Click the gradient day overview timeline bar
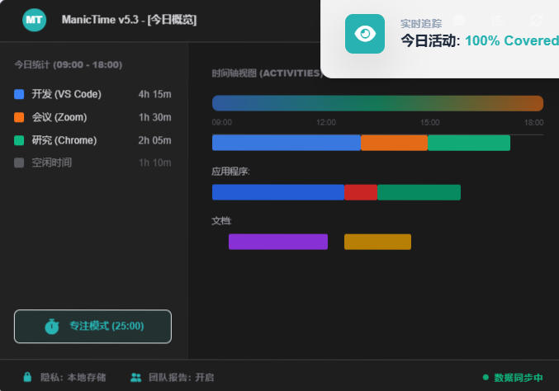The width and height of the screenshot is (559, 391). (x=377, y=103)
